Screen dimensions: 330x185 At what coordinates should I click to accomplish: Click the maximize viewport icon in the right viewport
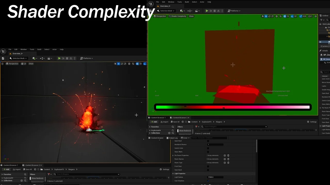point(316,16)
